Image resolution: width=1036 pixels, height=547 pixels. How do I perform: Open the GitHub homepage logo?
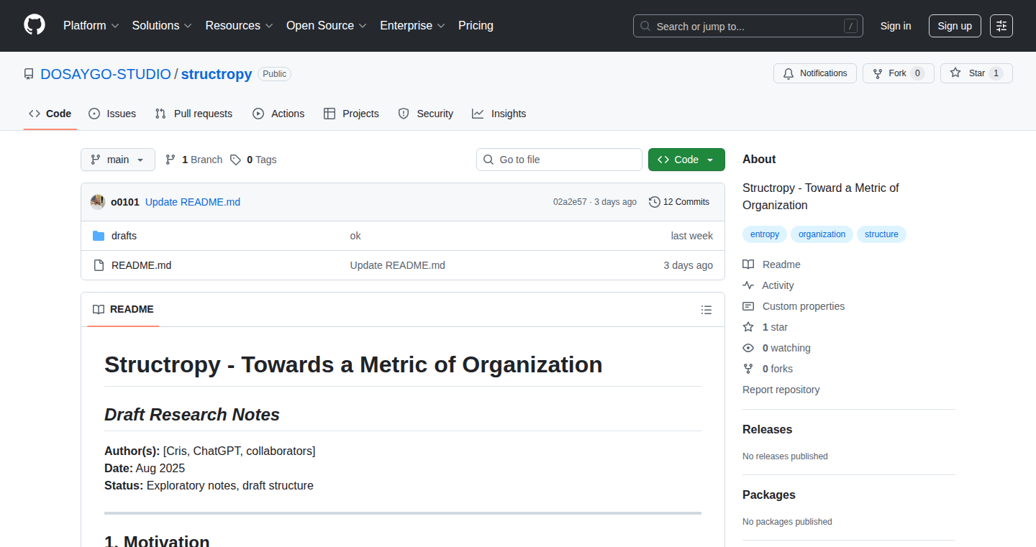[x=35, y=25]
